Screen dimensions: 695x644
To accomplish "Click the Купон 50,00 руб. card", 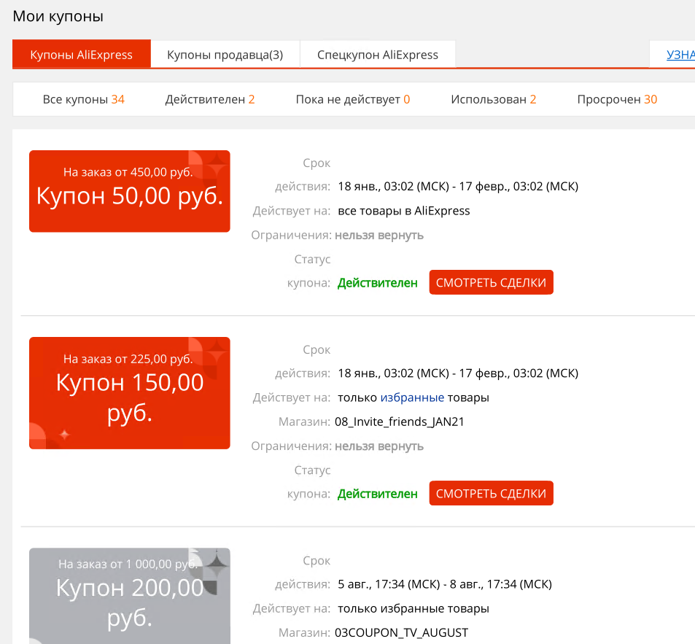I will click(x=129, y=191).
